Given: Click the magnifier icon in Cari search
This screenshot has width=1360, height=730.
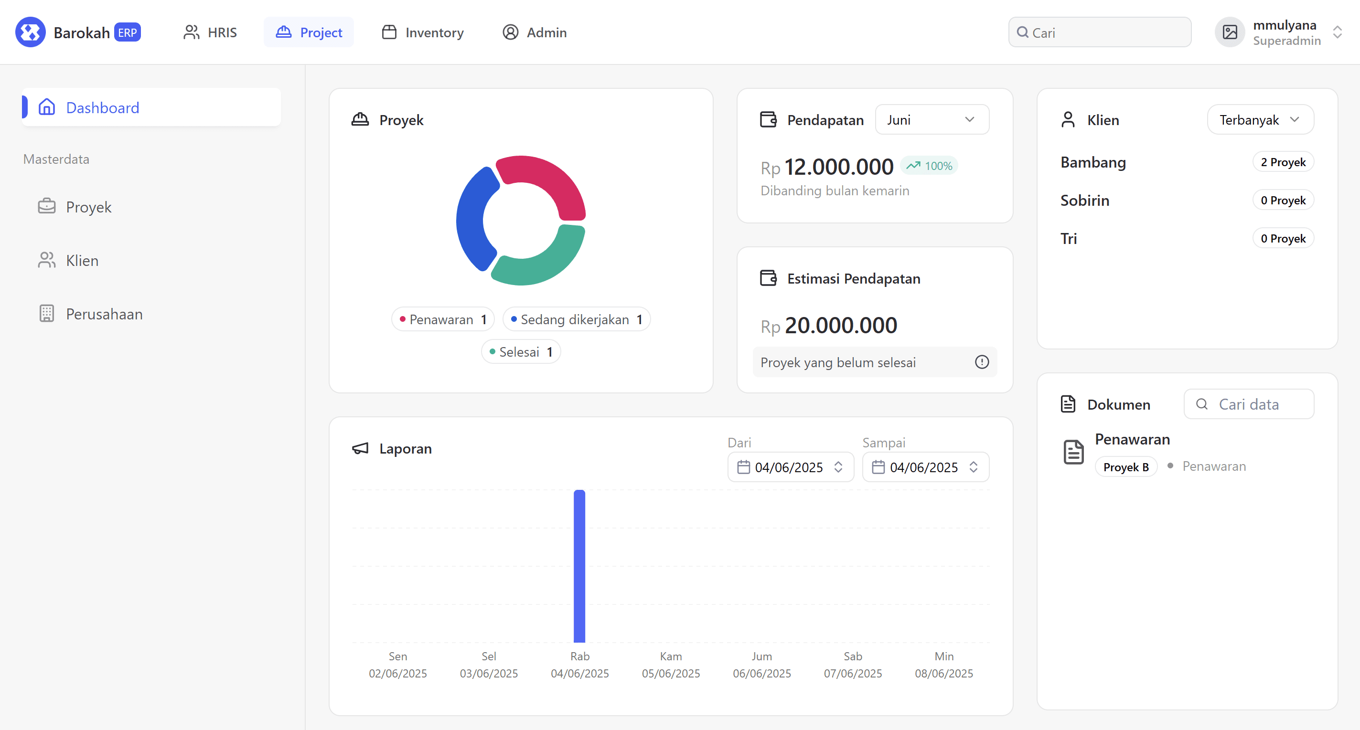Looking at the screenshot, I should coord(1023,32).
